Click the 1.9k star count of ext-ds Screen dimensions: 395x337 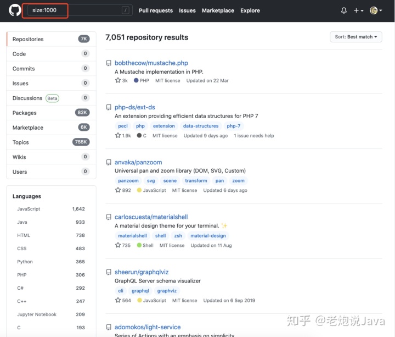point(123,136)
